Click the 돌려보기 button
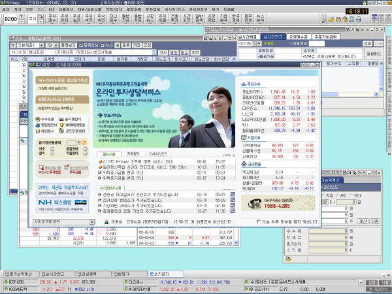This screenshot has width=392, height=294. coord(68,45)
